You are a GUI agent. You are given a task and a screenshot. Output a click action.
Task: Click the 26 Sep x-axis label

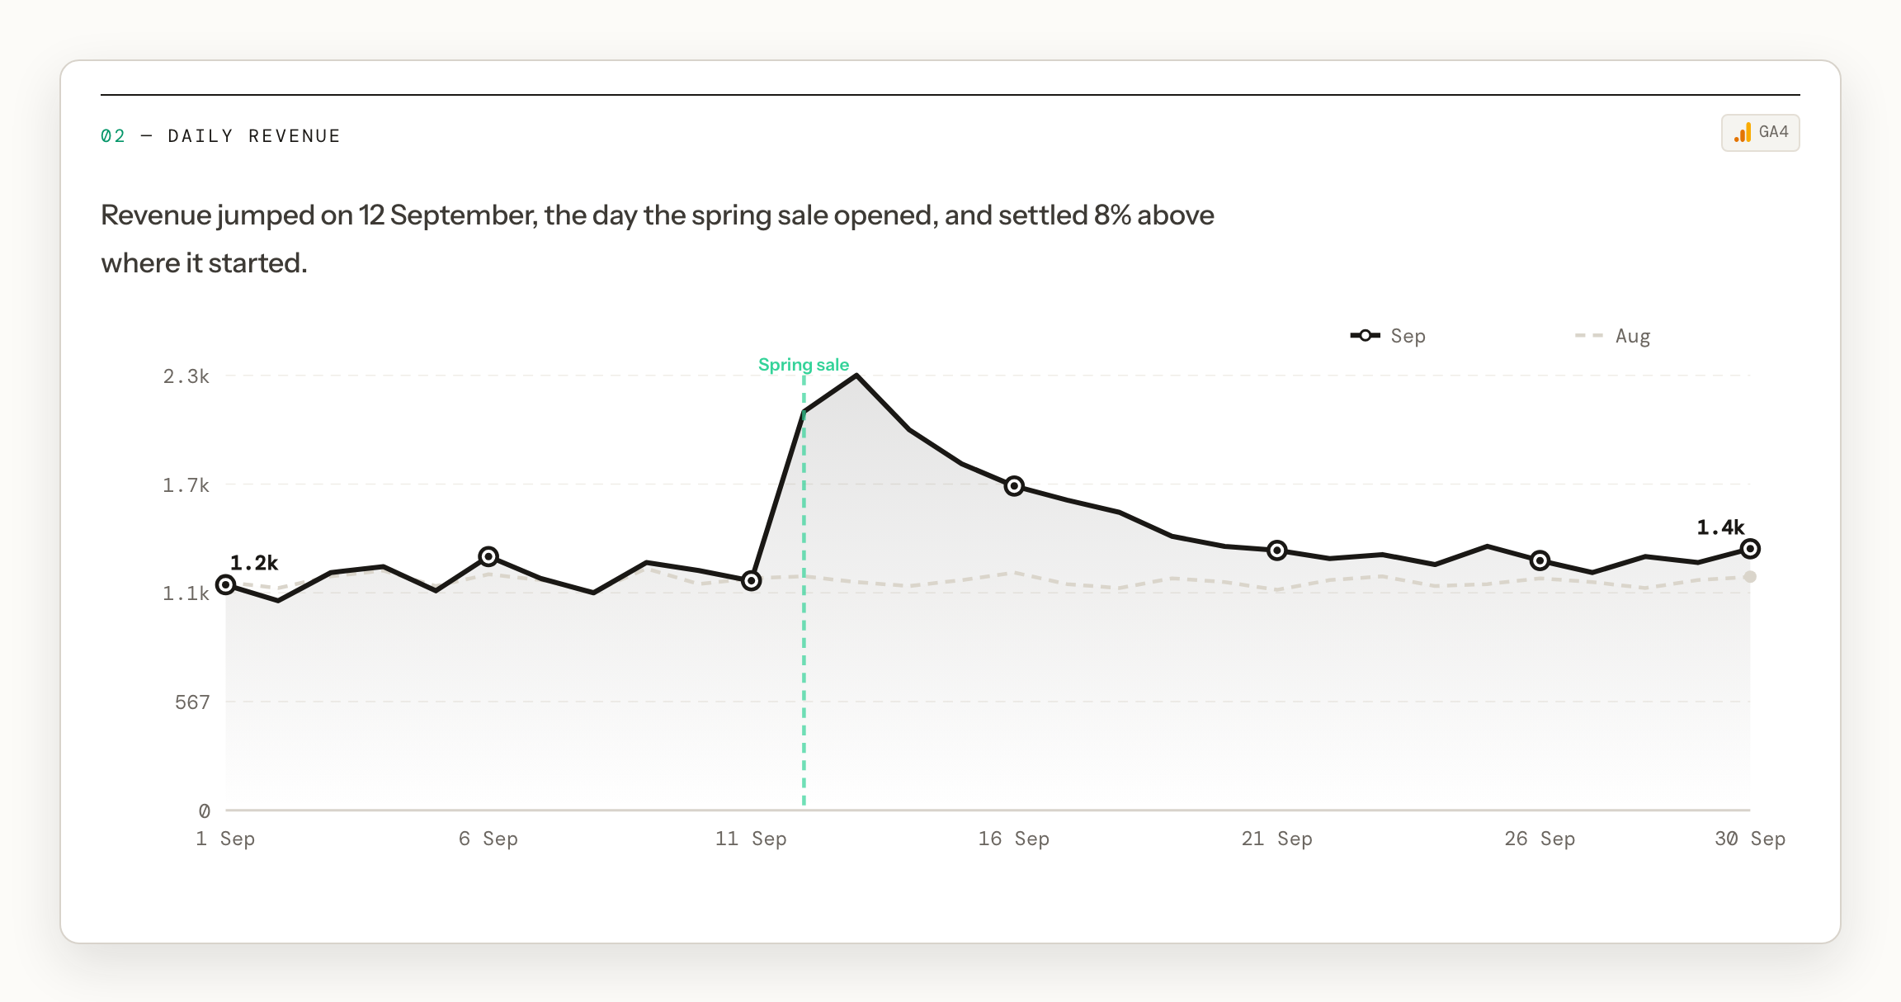pos(1540,839)
